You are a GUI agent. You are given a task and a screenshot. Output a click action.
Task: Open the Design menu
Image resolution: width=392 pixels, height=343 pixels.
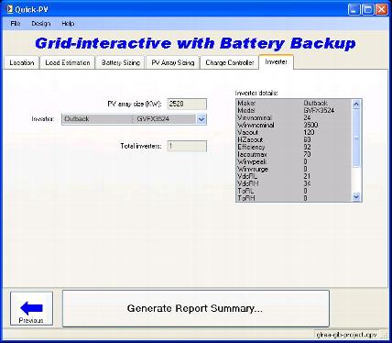41,24
